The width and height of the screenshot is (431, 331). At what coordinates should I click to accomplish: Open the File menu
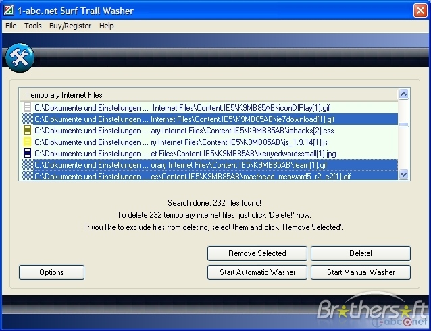point(10,26)
